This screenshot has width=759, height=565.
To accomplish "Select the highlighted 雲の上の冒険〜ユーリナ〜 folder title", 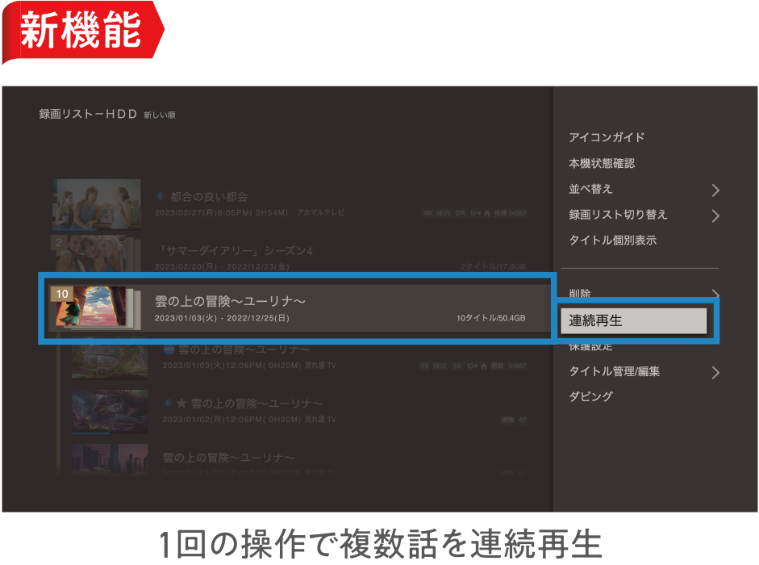I will click(x=230, y=301).
